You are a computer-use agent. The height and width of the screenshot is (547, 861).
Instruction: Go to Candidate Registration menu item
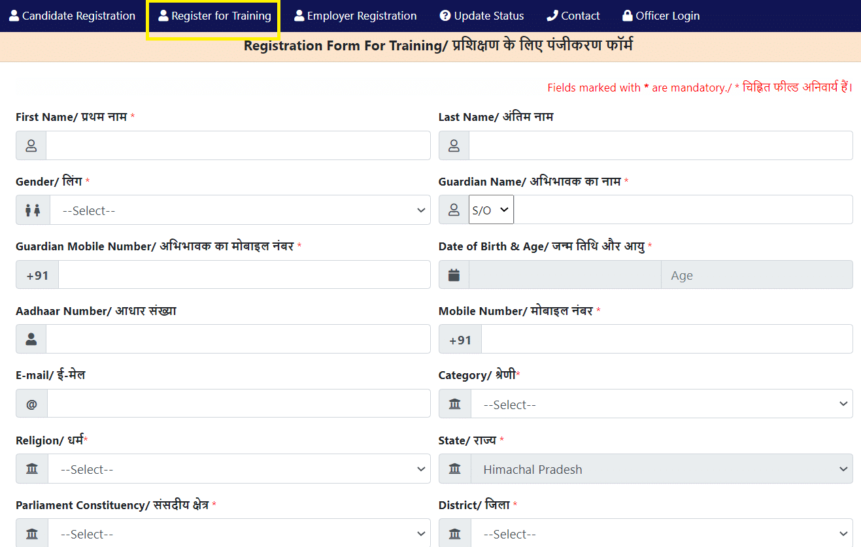72,16
